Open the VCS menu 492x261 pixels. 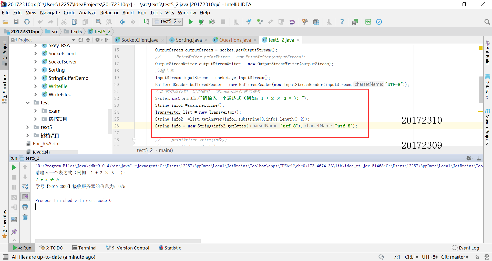170,13
